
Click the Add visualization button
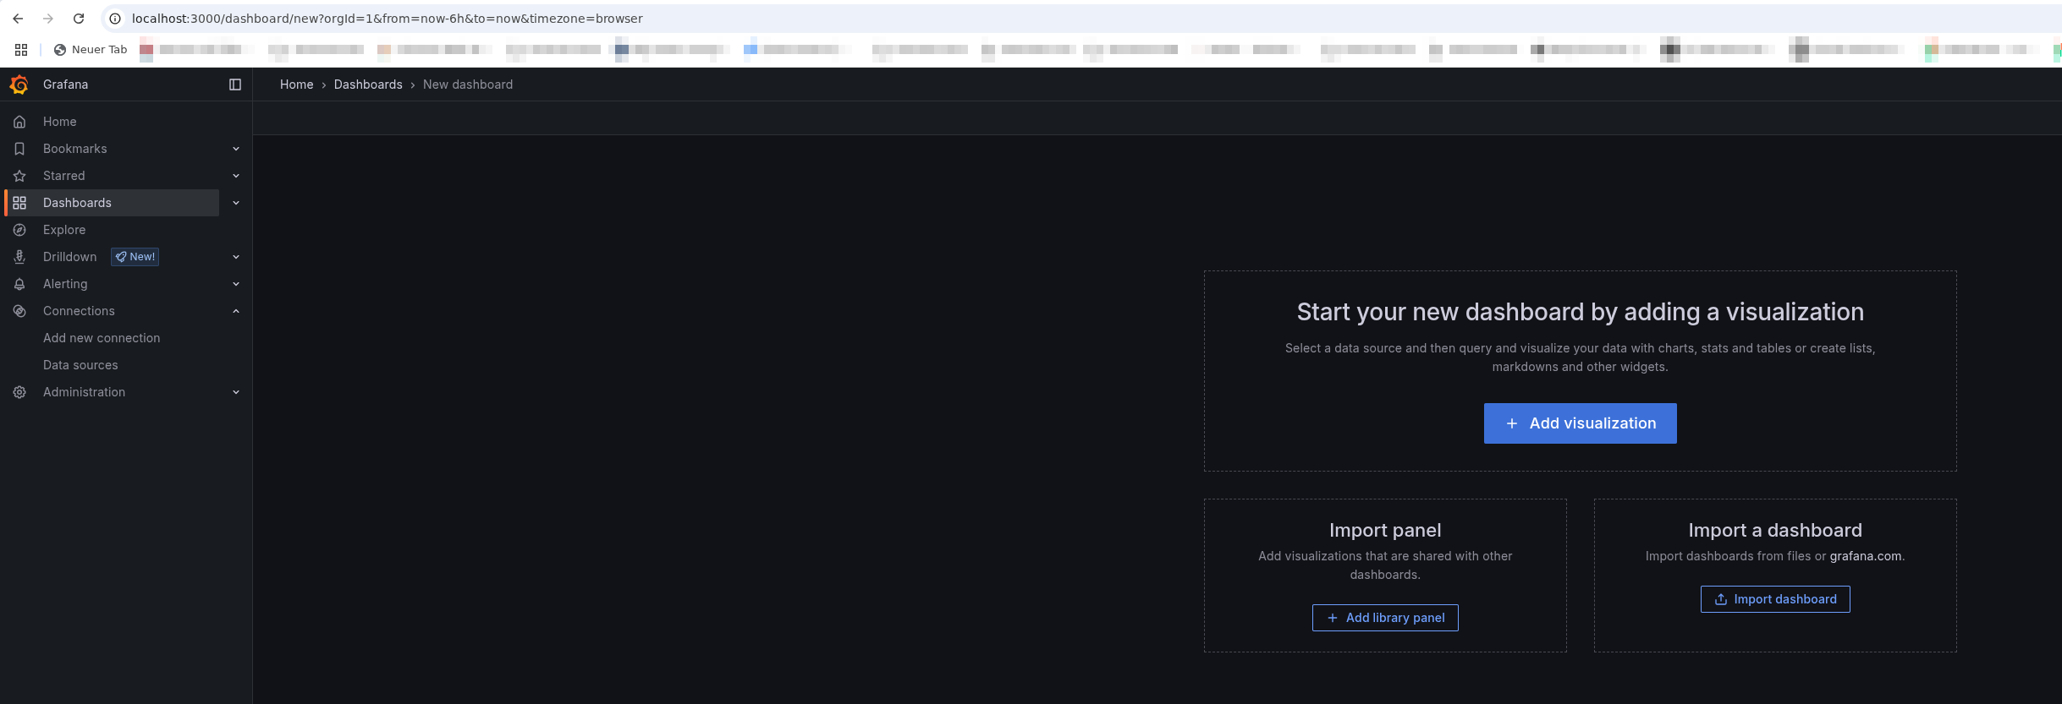click(1580, 423)
